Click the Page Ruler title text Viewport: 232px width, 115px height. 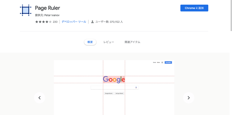(48, 8)
